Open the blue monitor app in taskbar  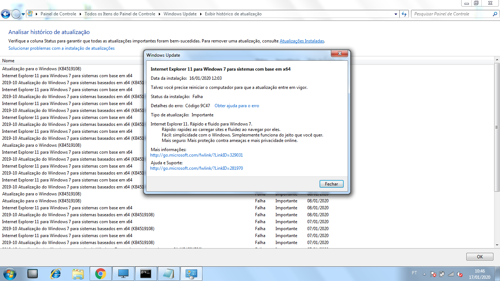(x=123, y=274)
